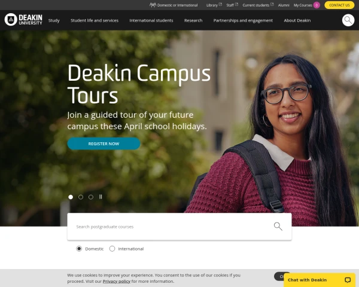
Task: Click the Deakin University logo
Action: pyautogui.click(x=23, y=20)
